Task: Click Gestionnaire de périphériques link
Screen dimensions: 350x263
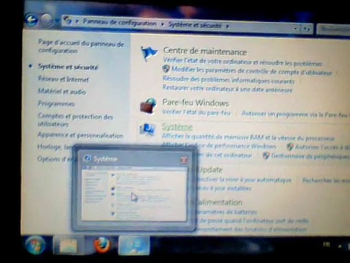Action: [310, 156]
